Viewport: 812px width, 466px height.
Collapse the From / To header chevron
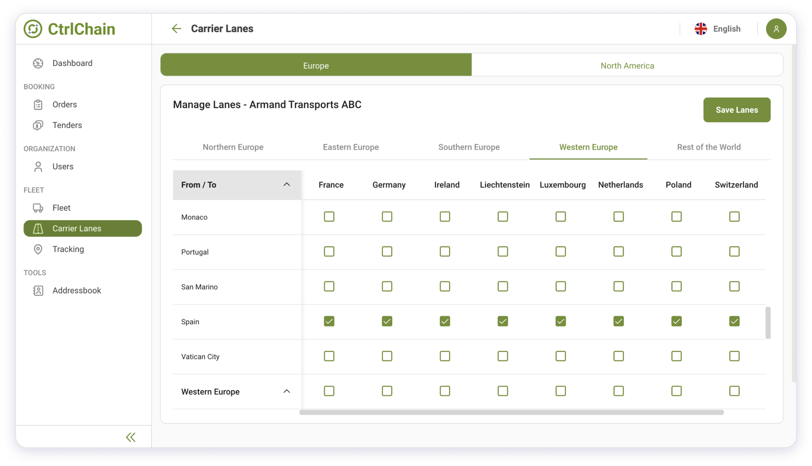(x=287, y=185)
